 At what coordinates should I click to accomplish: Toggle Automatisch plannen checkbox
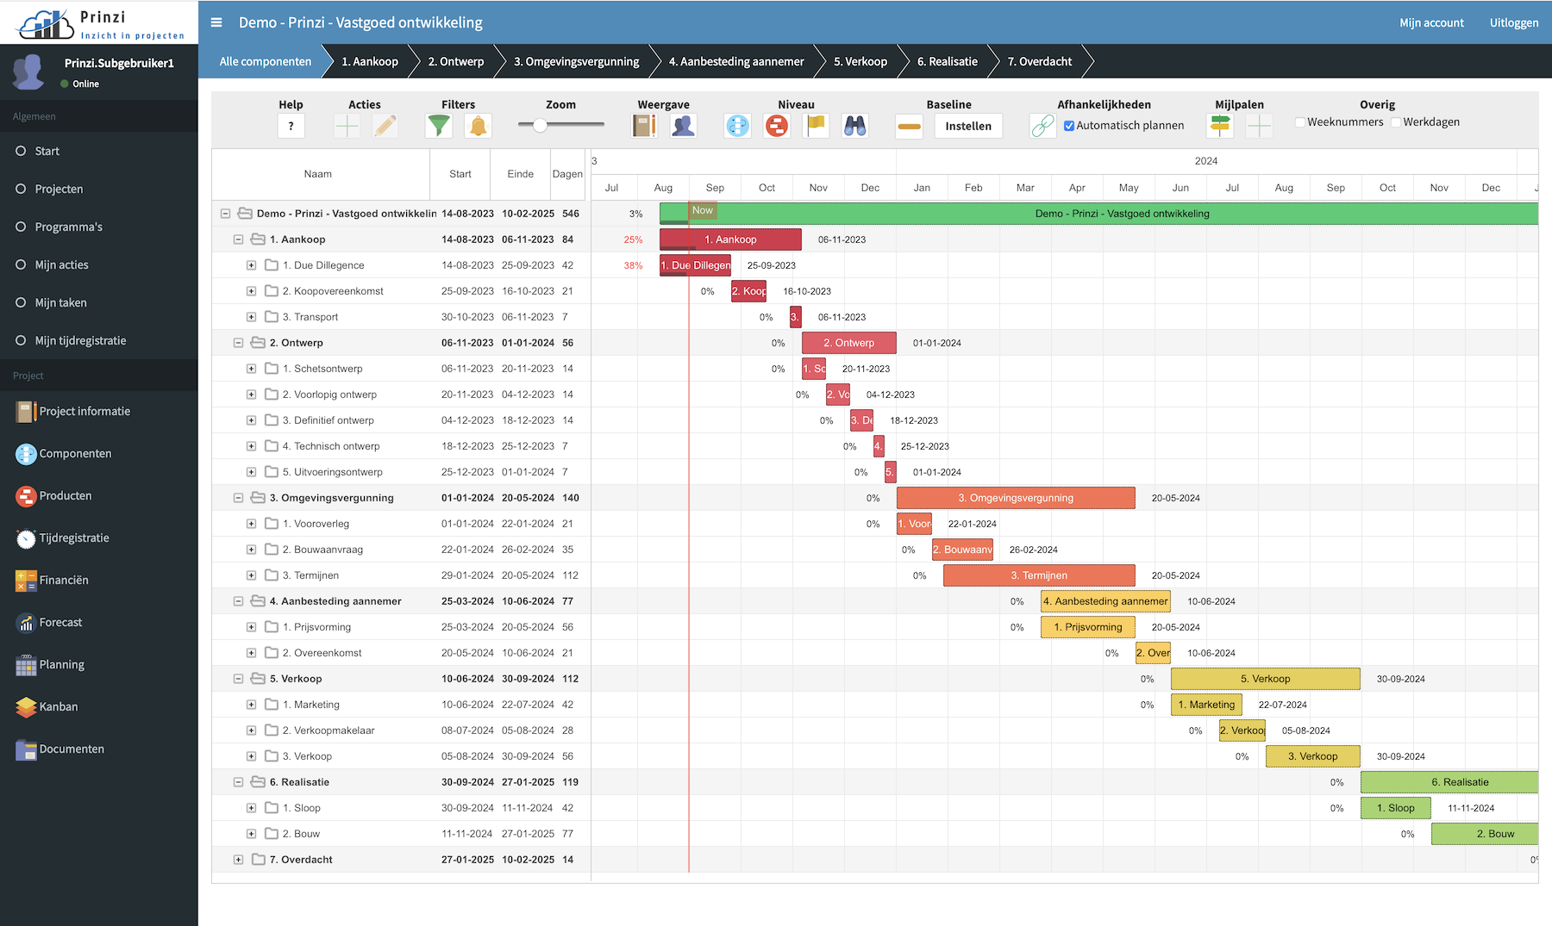pos(1069,126)
